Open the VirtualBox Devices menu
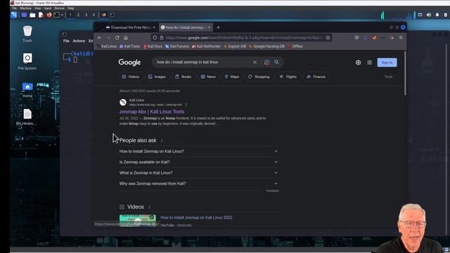 tap(59, 8)
